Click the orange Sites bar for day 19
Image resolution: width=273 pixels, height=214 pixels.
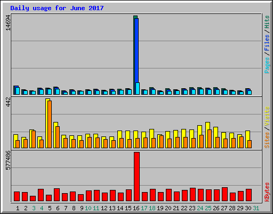[x=162, y=142]
